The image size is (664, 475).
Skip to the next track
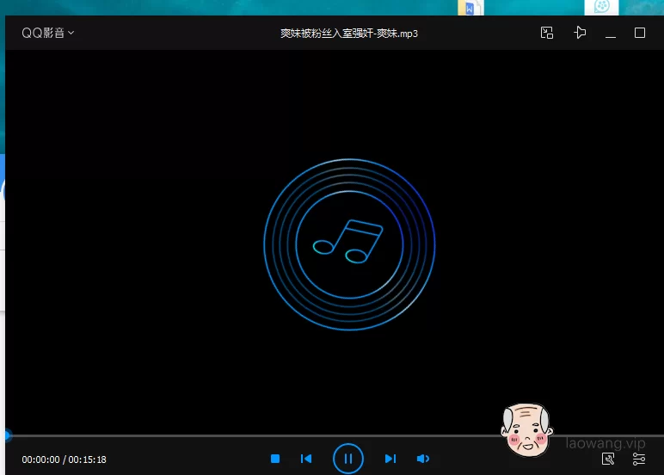(390, 459)
